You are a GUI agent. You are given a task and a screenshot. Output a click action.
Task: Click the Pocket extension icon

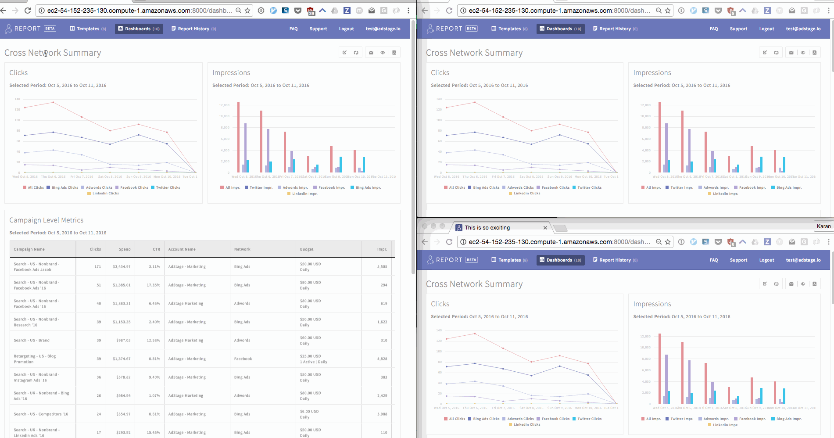click(x=298, y=10)
